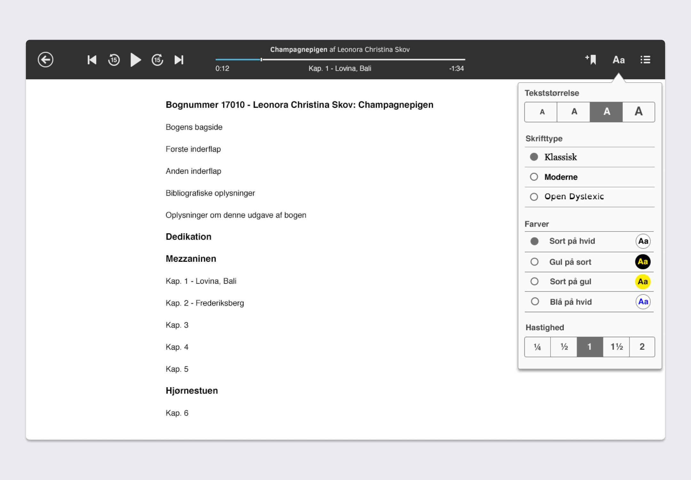Skip to the previous chapter

click(92, 60)
